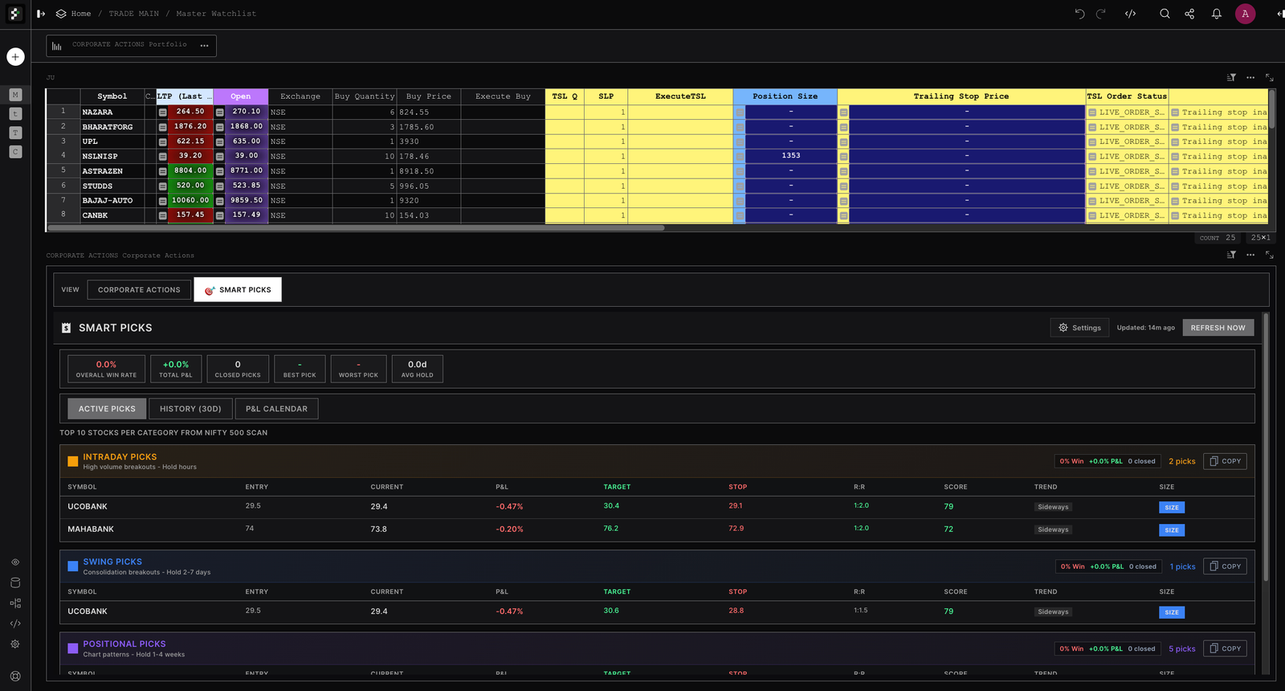Image resolution: width=1285 pixels, height=691 pixels.
Task: Select the lowercase t page tile in sidebar
Action: click(15, 114)
